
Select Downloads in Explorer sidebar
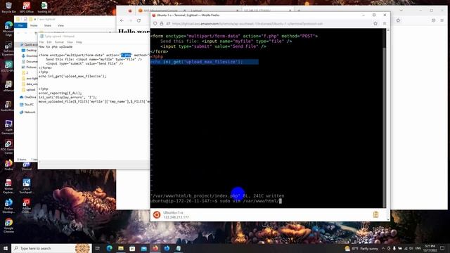(x=30, y=56)
